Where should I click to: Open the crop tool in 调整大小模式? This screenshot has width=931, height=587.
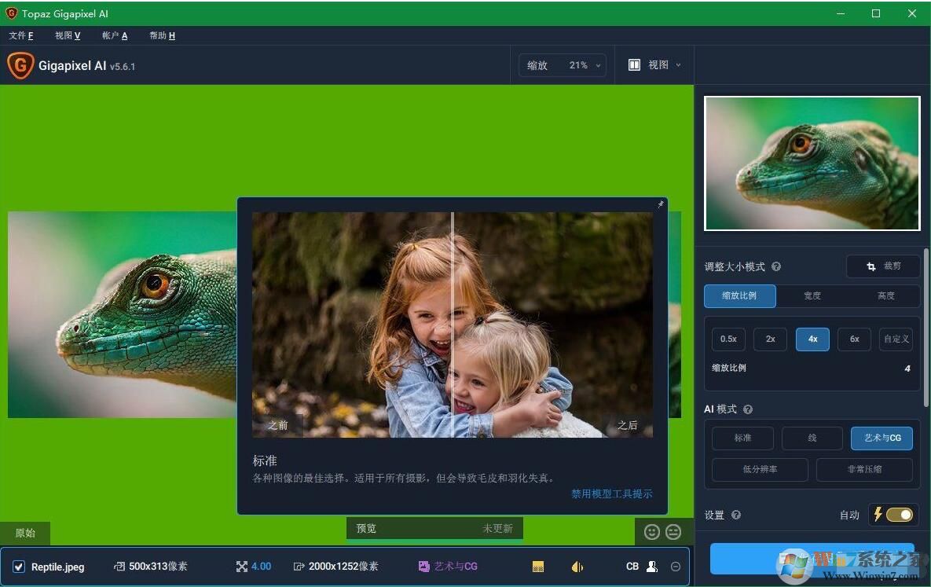point(882,266)
